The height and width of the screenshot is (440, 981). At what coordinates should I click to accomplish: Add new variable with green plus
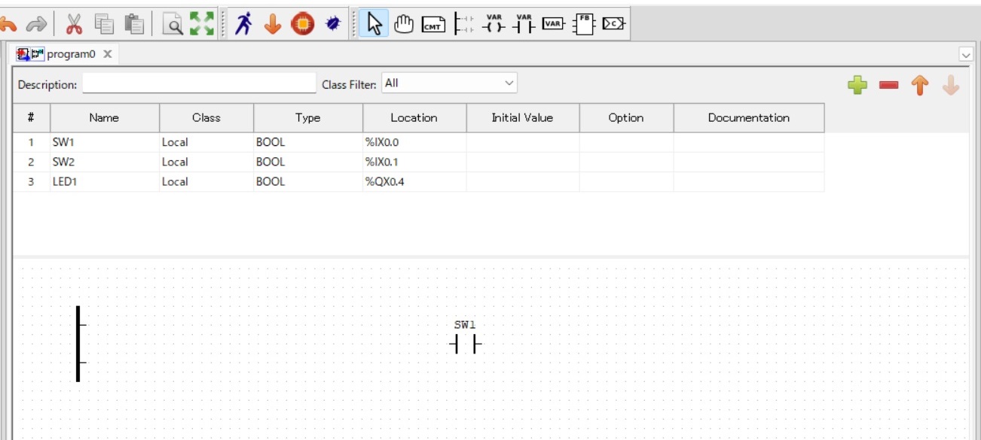857,86
